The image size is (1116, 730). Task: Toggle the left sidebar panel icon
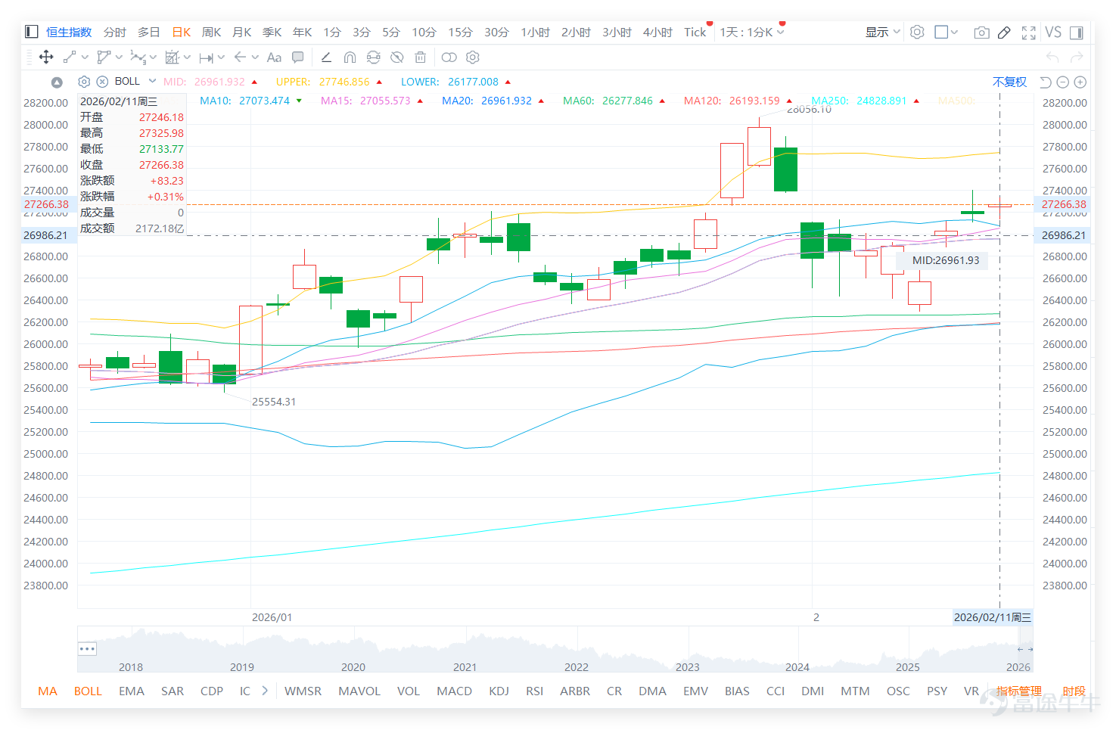tap(31, 32)
